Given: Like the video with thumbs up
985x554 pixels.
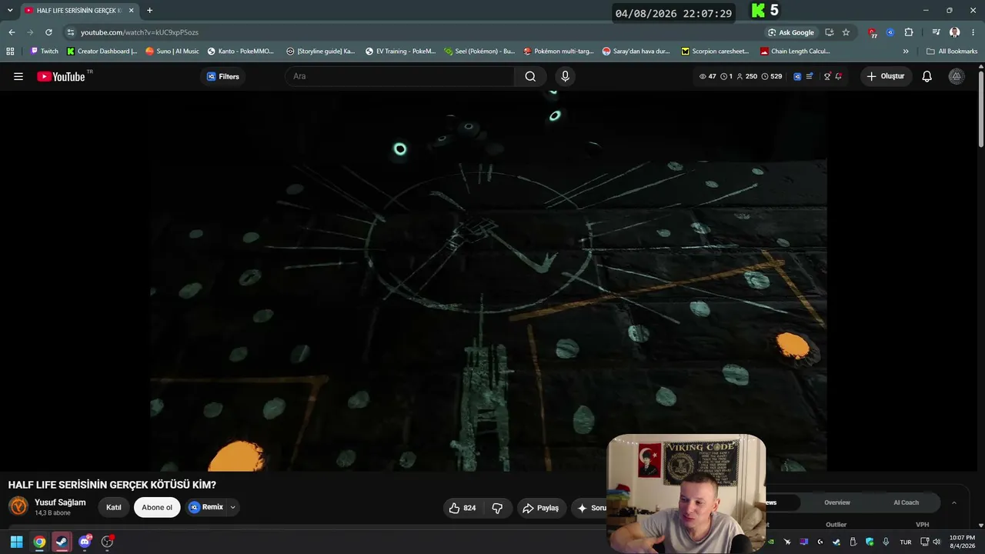Looking at the screenshot, I should (x=462, y=508).
